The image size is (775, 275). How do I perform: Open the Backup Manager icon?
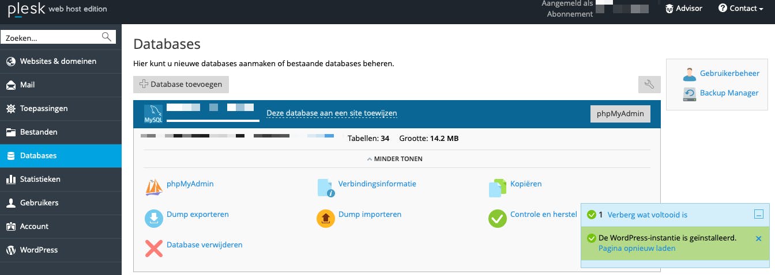tap(690, 93)
